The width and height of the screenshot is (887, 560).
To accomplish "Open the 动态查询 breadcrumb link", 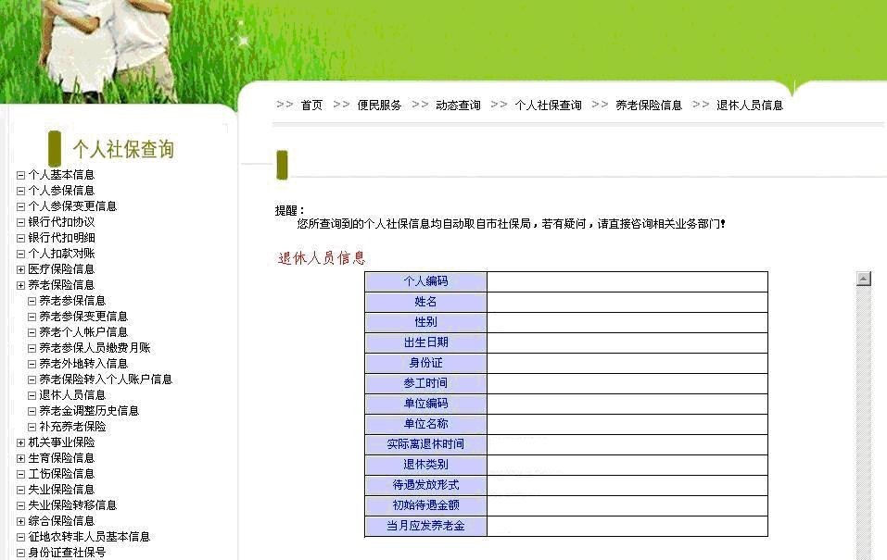I will (456, 105).
